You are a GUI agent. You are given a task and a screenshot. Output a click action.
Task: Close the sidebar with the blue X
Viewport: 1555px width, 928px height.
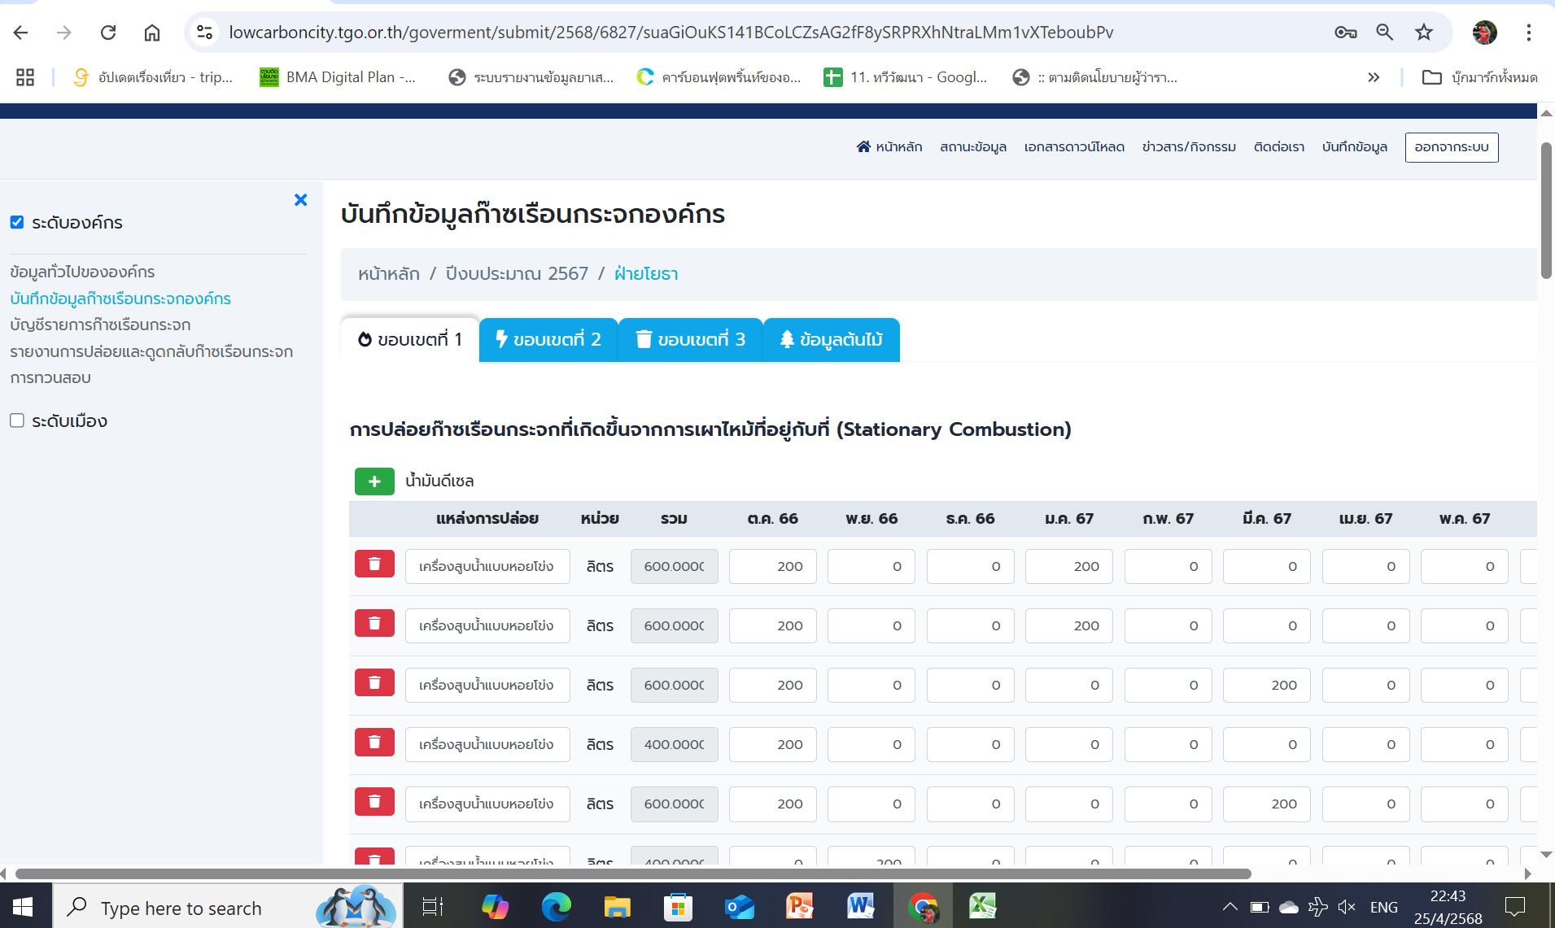tap(300, 200)
